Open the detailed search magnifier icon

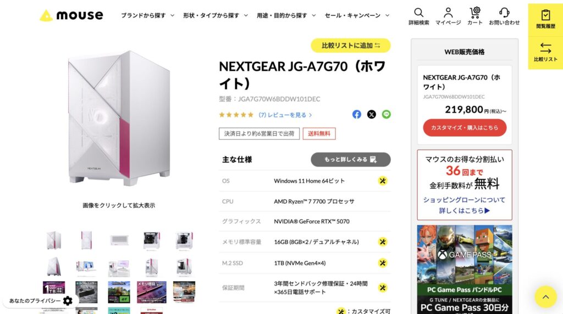pyautogui.click(x=419, y=13)
